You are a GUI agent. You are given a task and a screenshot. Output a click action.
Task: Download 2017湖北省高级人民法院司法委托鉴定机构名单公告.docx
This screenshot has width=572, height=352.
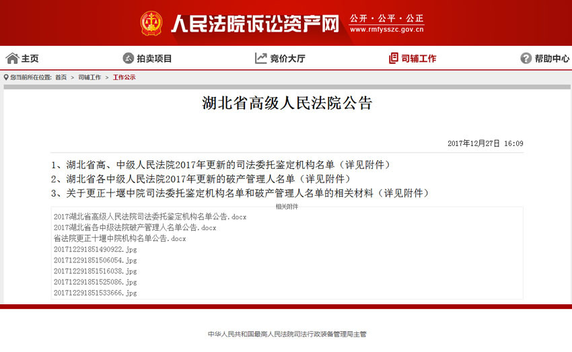[x=150, y=217]
